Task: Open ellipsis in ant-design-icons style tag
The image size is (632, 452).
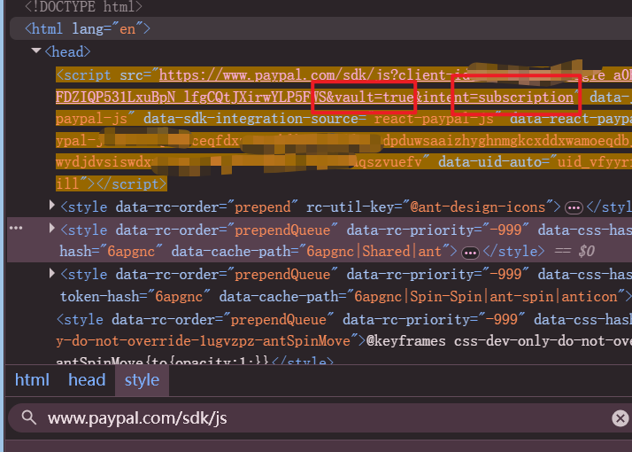Action: (x=574, y=208)
